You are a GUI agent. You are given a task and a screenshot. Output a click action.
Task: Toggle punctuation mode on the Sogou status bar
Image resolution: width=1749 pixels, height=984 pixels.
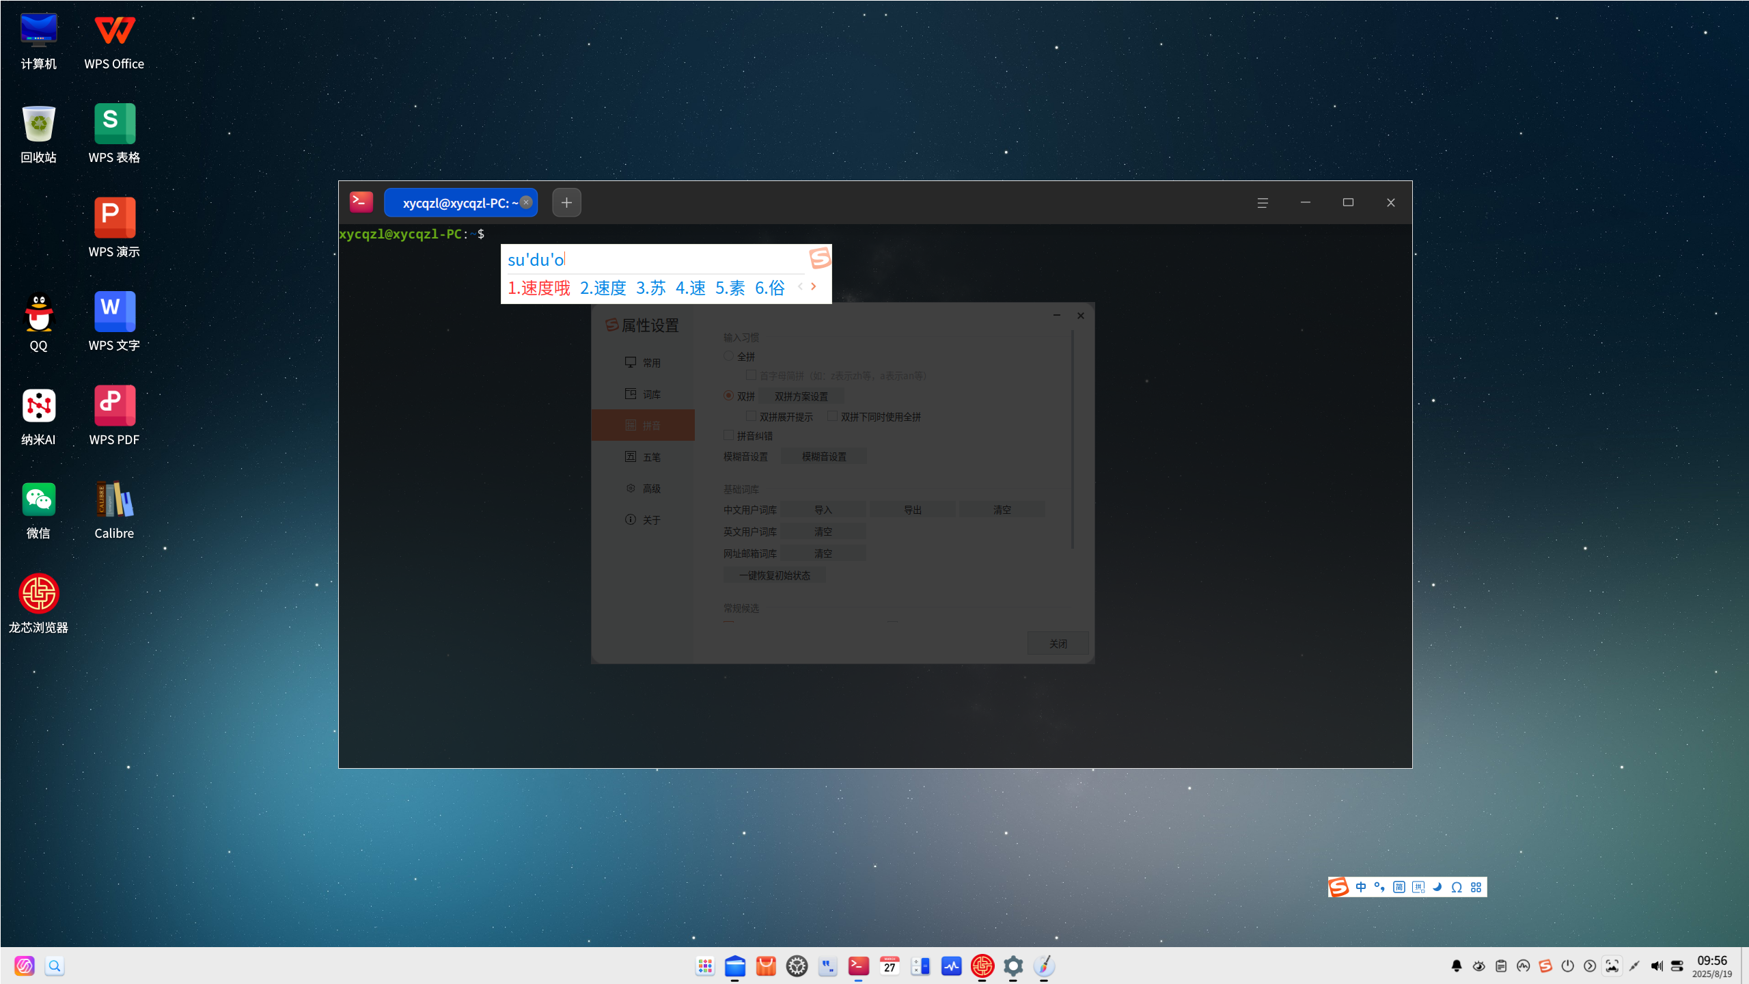tap(1379, 887)
